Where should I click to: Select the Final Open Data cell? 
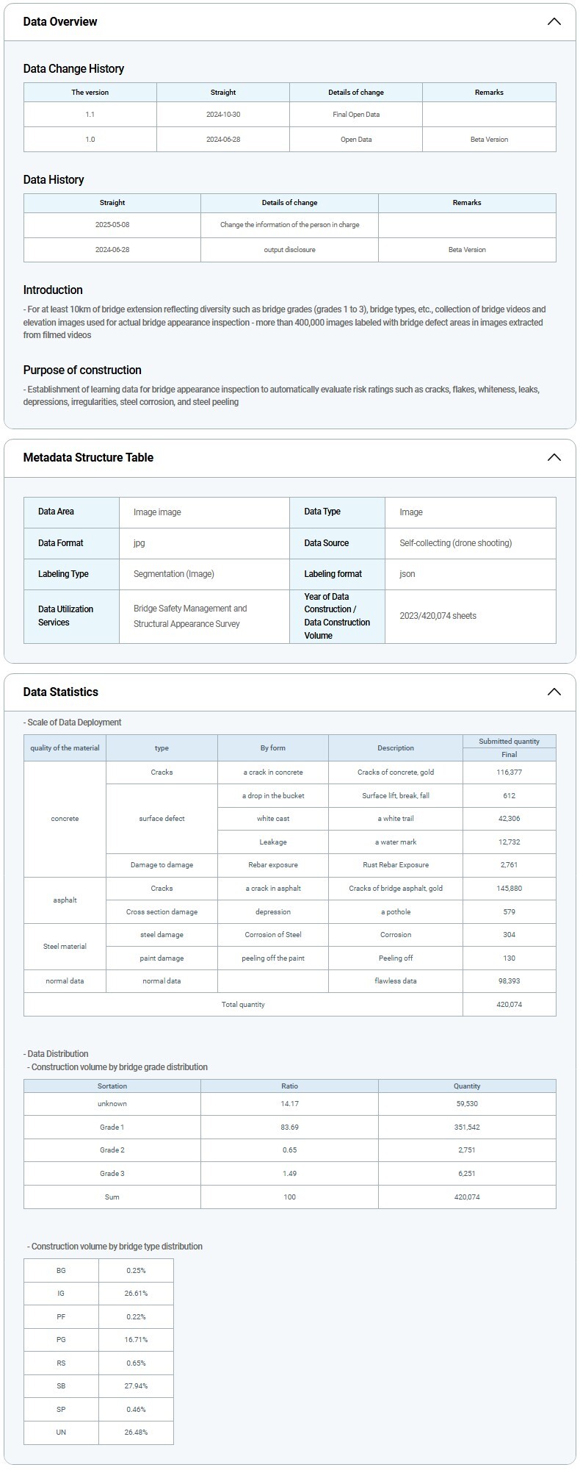click(x=355, y=115)
